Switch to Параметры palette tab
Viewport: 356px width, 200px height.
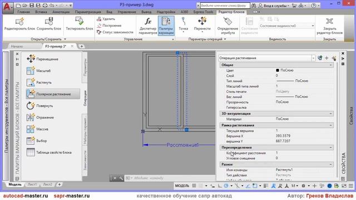point(85,67)
